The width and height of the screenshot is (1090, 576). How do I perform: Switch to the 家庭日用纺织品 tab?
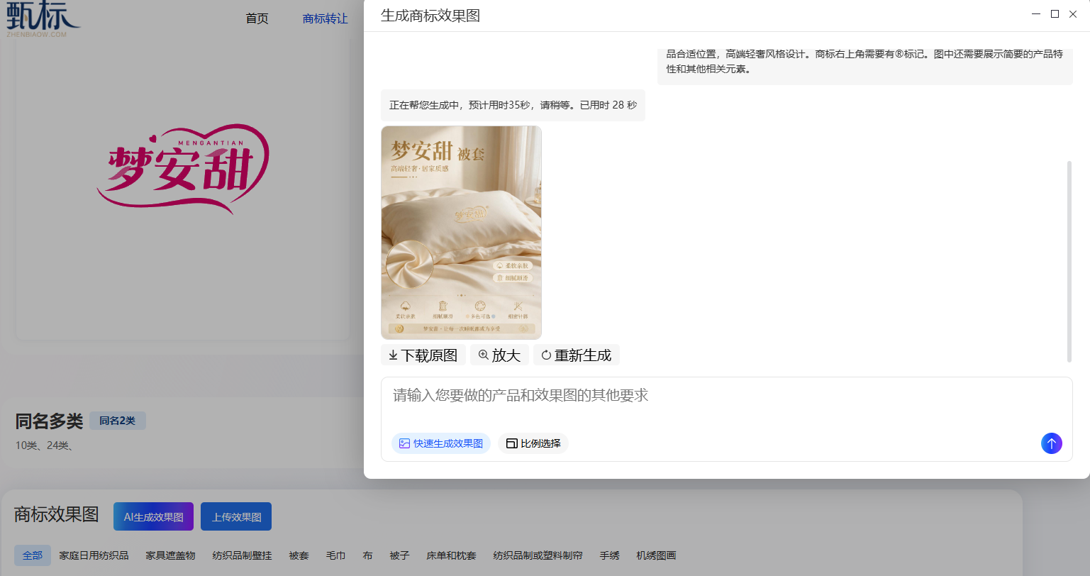click(x=94, y=555)
